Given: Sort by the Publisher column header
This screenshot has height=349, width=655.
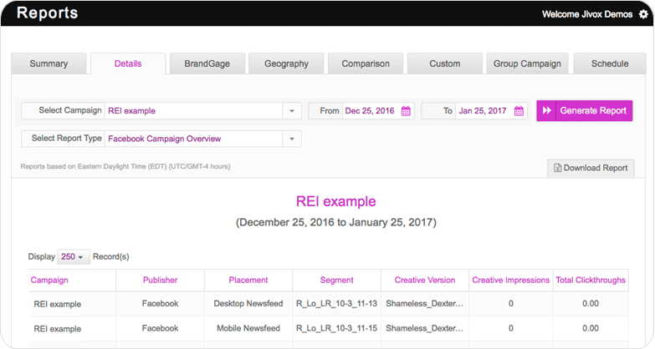Looking at the screenshot, I should (x=160, y=281).
